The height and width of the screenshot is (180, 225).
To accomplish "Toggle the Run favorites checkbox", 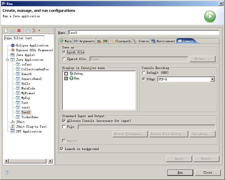I will coord(66,78).
